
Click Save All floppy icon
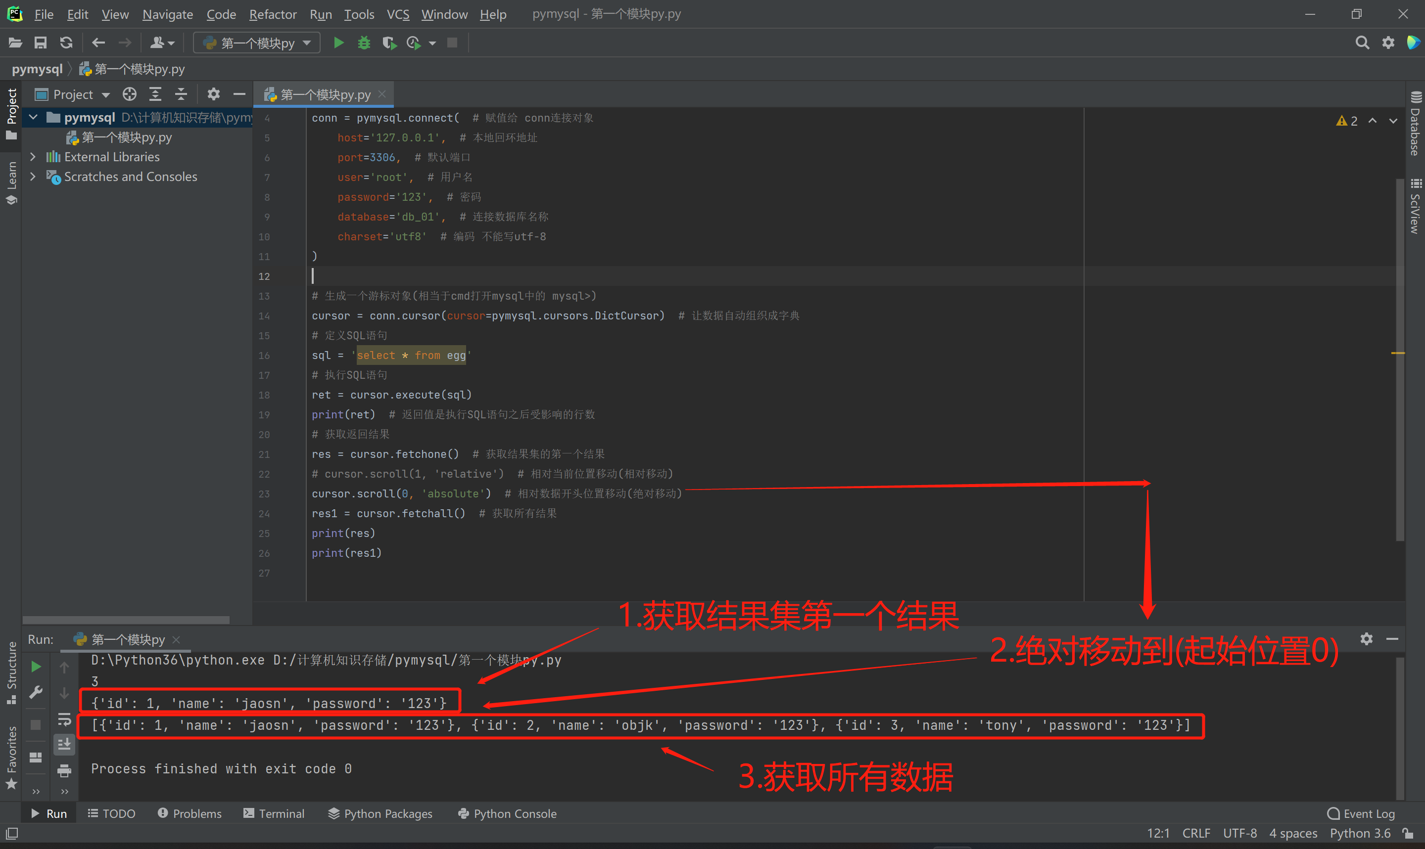(x=41, y=43)
